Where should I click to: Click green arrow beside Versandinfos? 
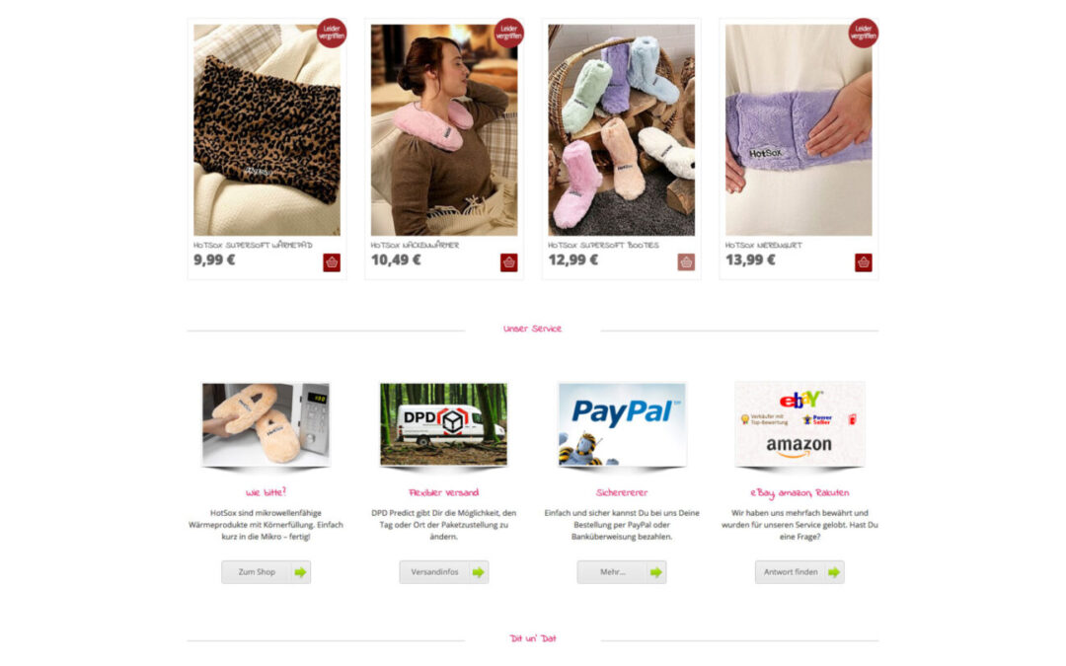click(x=478, y=572)
